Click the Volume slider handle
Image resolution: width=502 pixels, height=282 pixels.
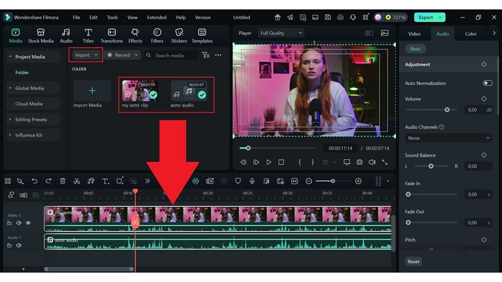coord(447,110)
